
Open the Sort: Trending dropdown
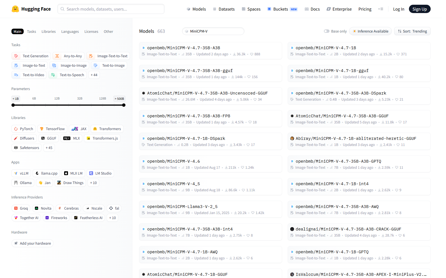tap(412, 31)
